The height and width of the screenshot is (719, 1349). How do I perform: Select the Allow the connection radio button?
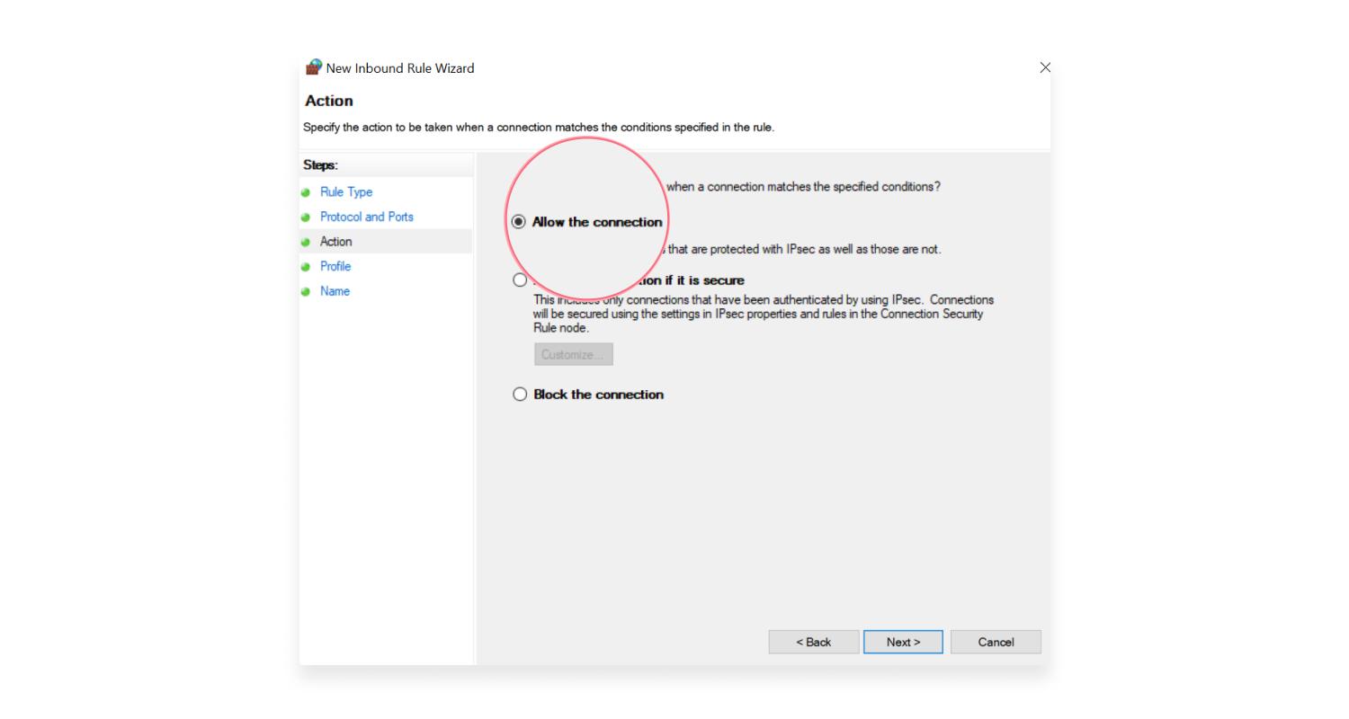click(519, 222)
